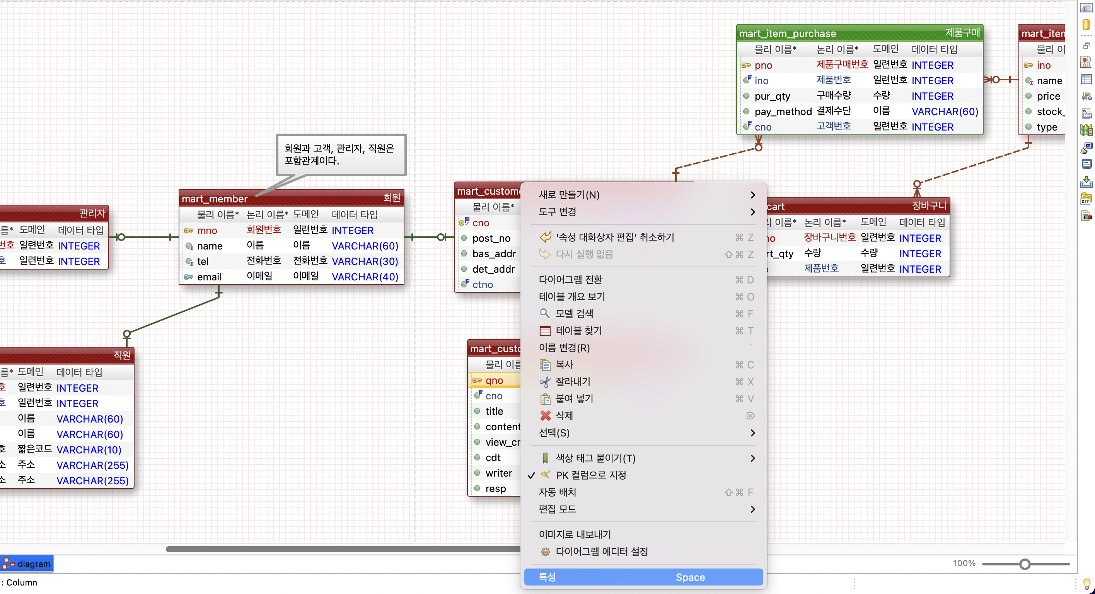Expand 새로 만들기(N) submenu arrow
Viewport: 1095px width, 594px height.
pos(752,195)
